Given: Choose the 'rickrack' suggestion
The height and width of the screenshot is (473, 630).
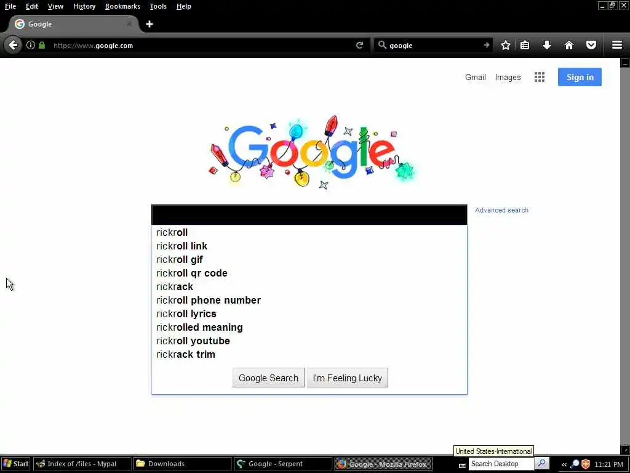Looking at the screenshot, I should coord(309,287).
